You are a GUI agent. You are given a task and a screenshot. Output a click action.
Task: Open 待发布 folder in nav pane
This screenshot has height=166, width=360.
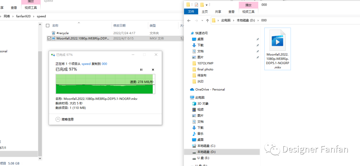tap(202, 75)
